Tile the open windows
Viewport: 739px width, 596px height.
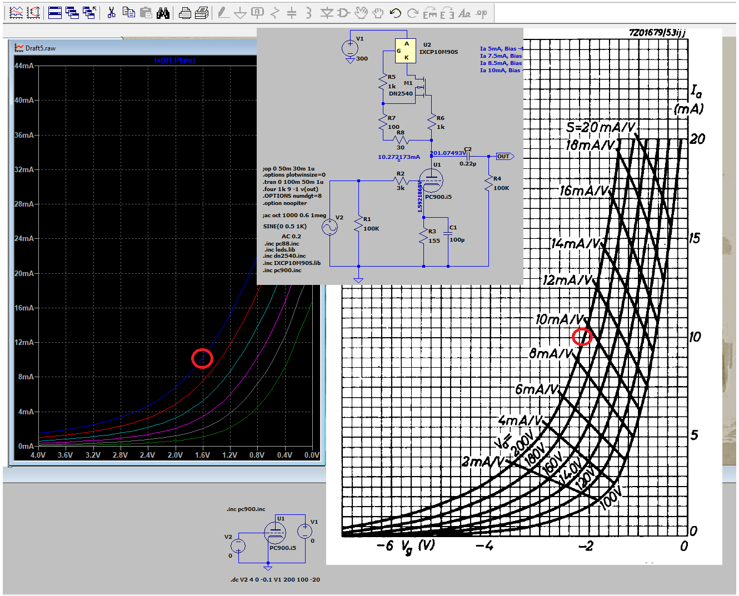pos(55,12)
